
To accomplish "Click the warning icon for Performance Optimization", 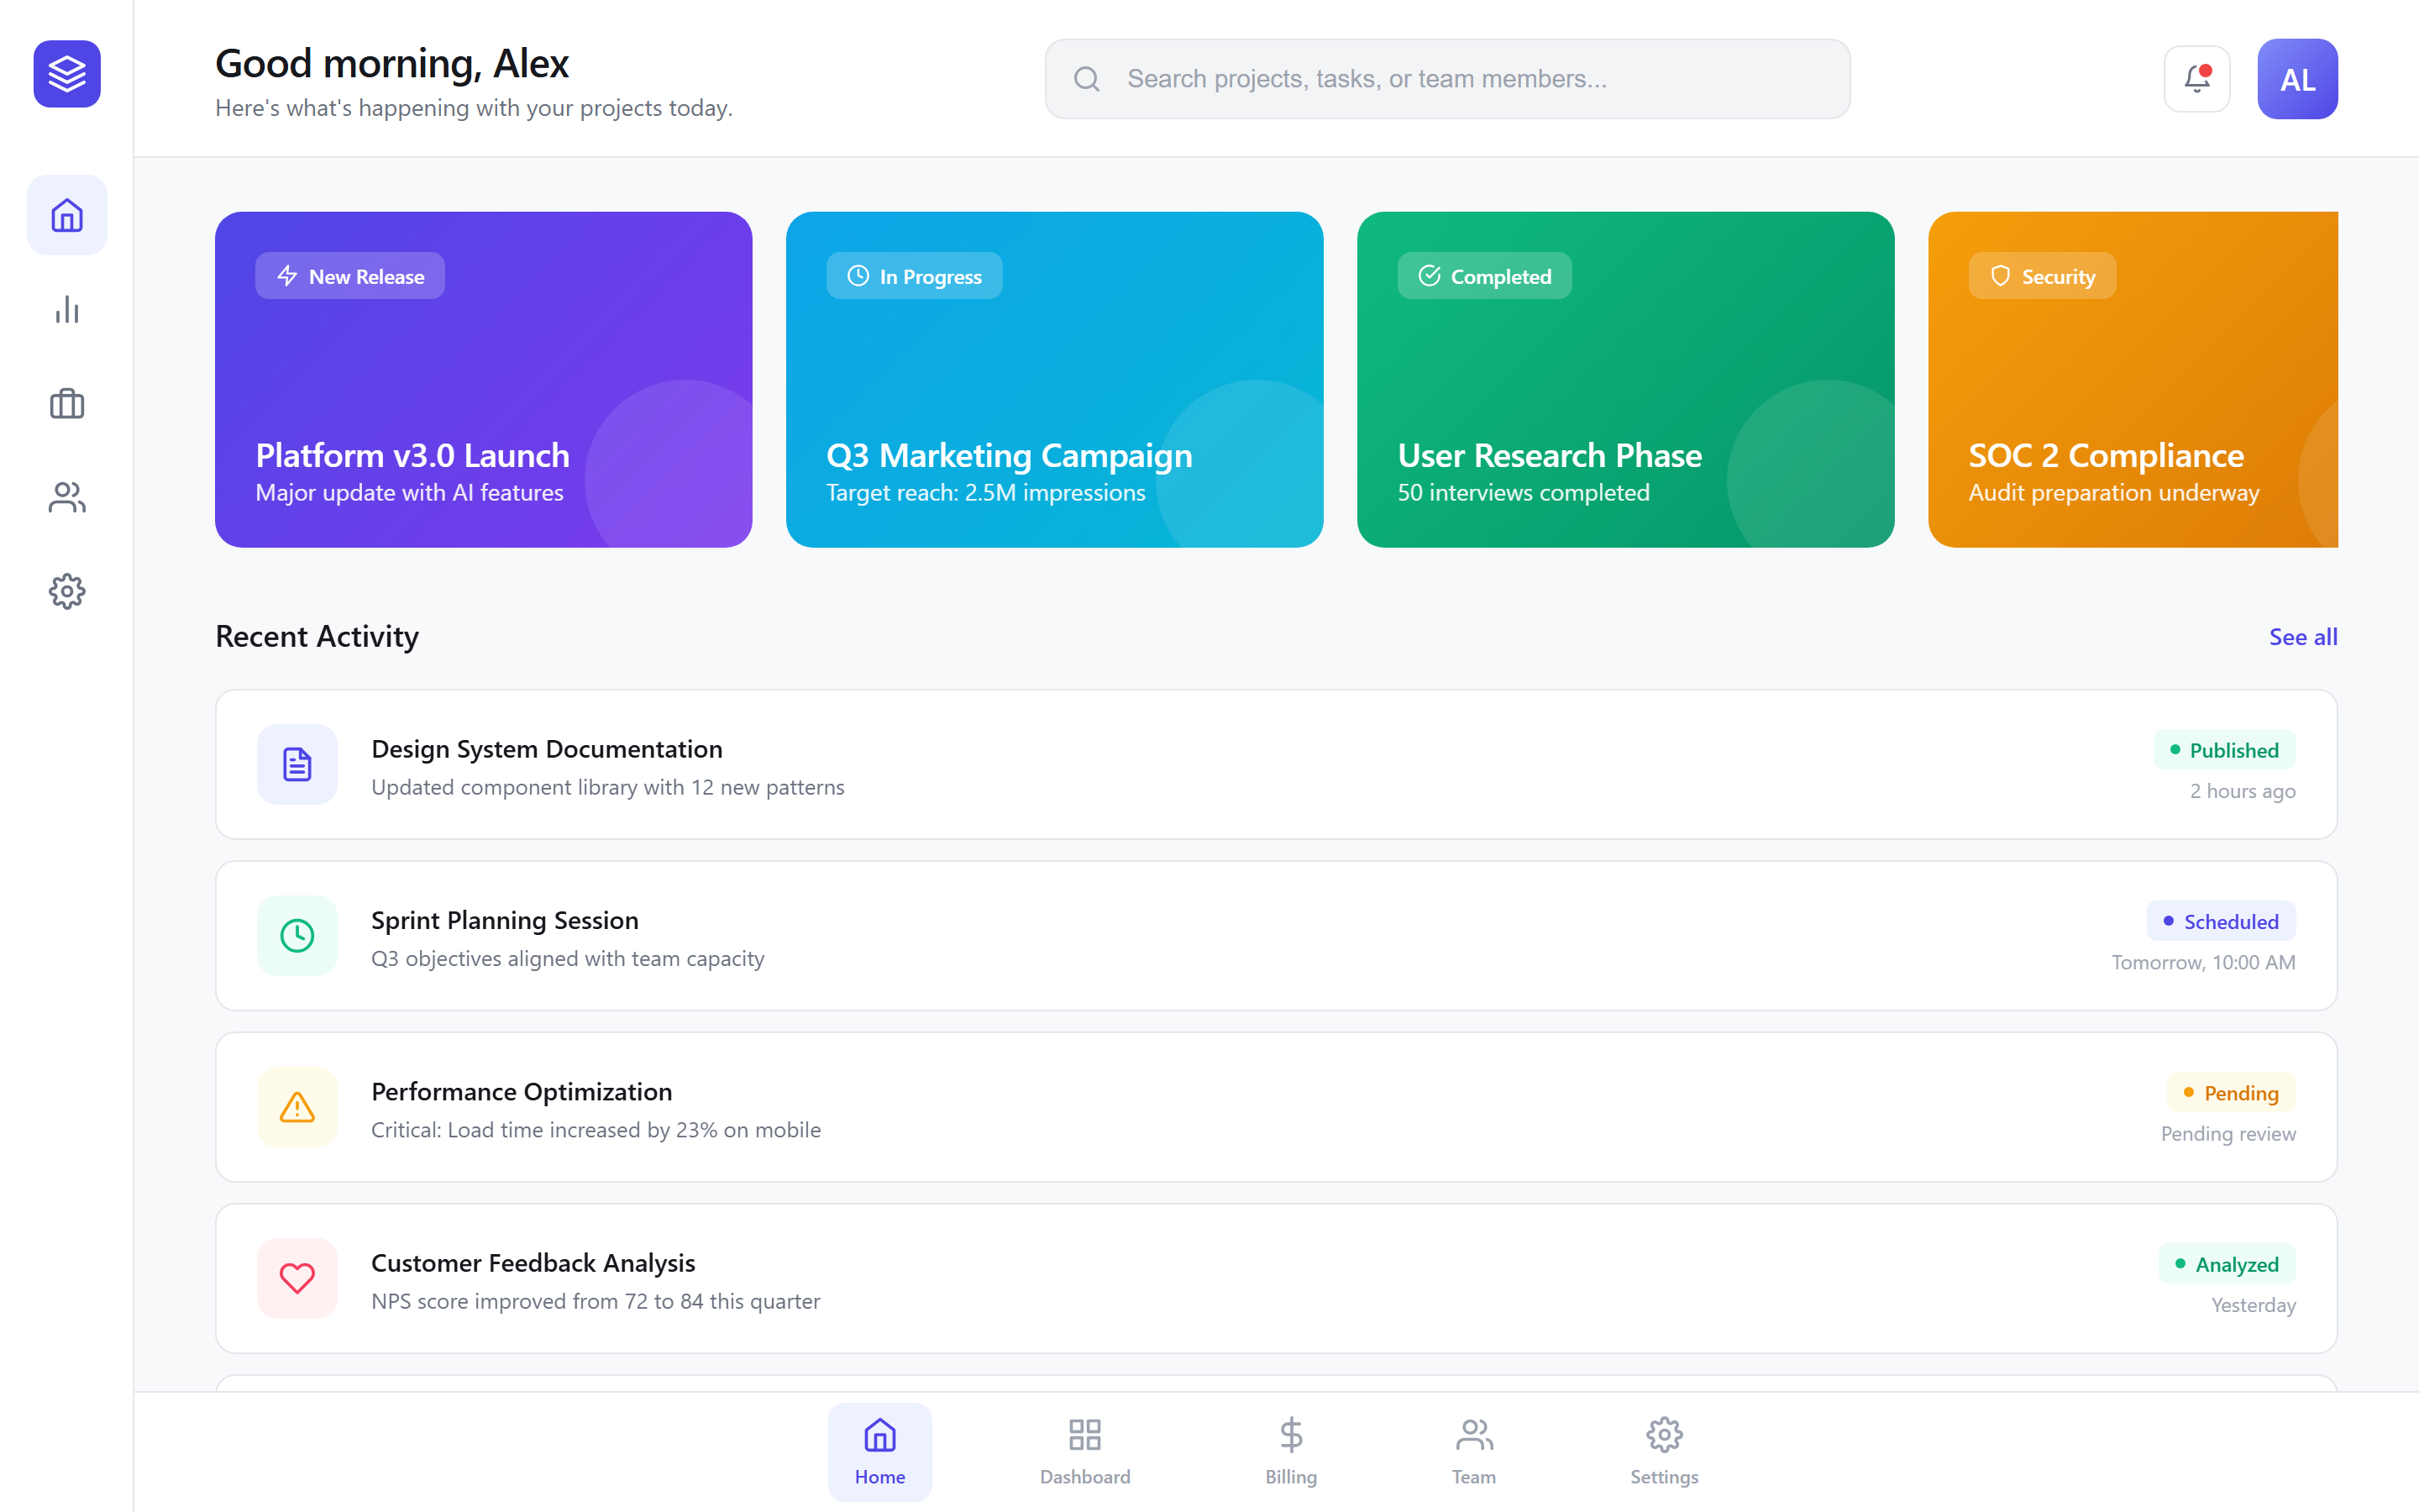I will pyautogui.click(x=296, y=1107).
